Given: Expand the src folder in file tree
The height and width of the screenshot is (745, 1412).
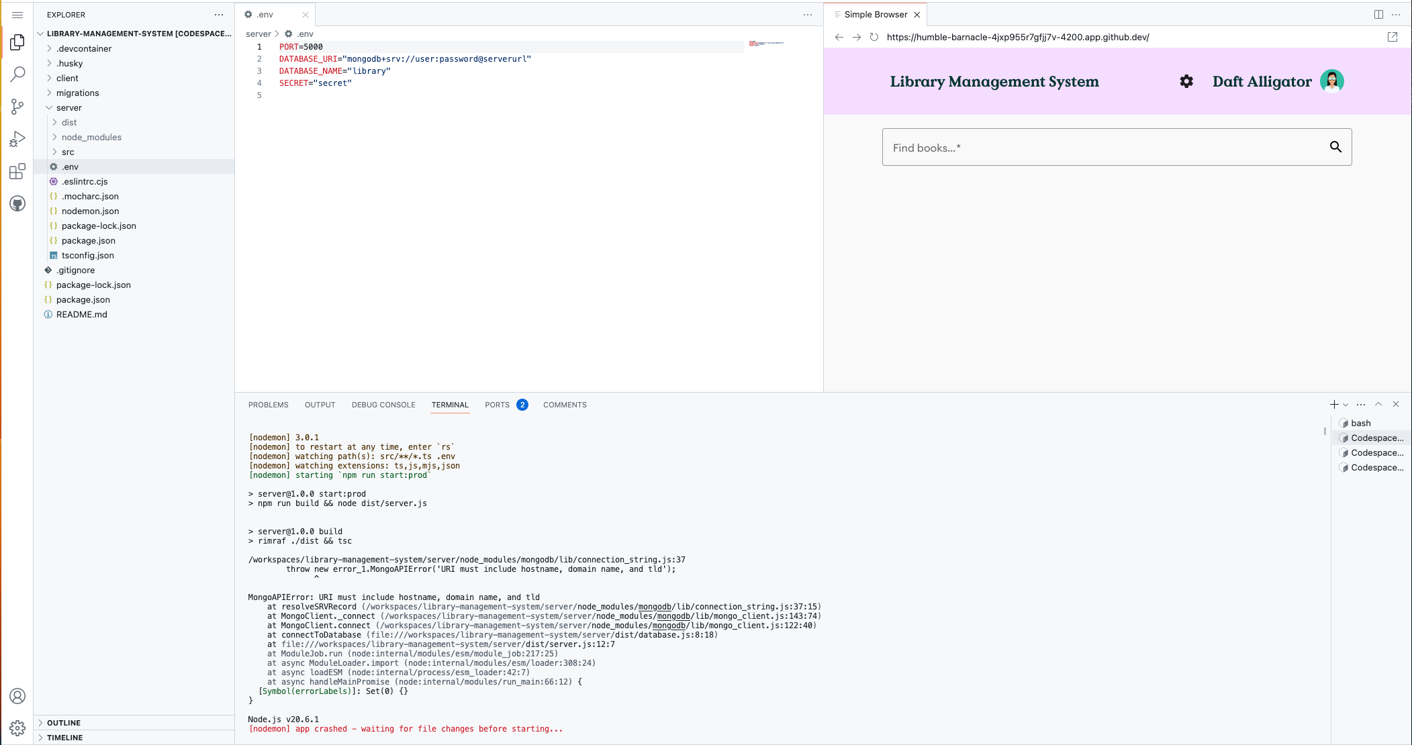Looking at the screenshot, I should [68, 151].
